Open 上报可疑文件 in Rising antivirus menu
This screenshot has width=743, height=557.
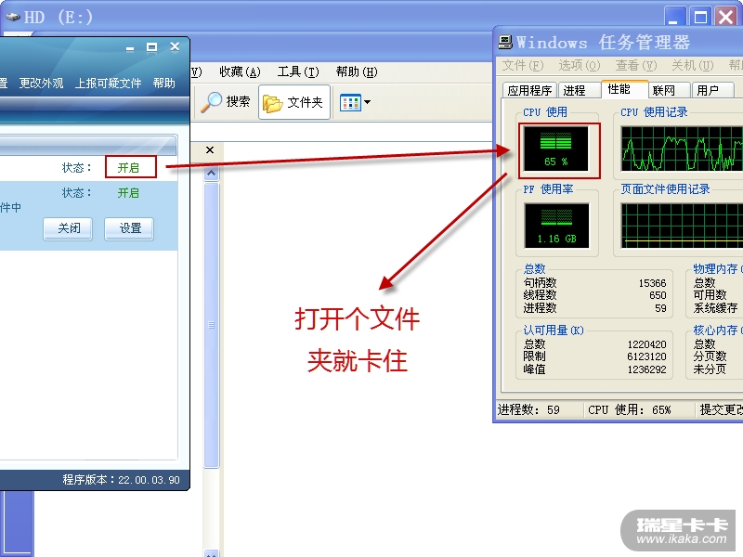[108, 84]
